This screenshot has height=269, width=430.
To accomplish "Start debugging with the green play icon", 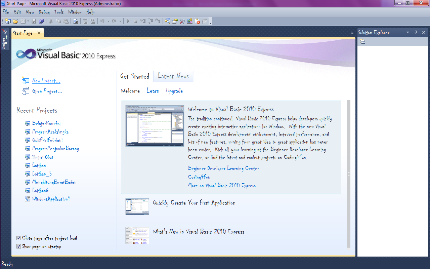I will tap(128, 21).
